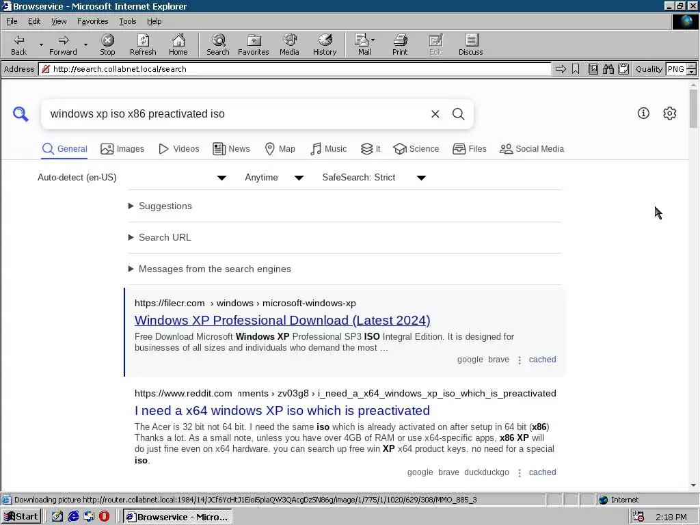Open the Edit menu
The width and height of the screenshot is (700, 525).
coord(34,21)
